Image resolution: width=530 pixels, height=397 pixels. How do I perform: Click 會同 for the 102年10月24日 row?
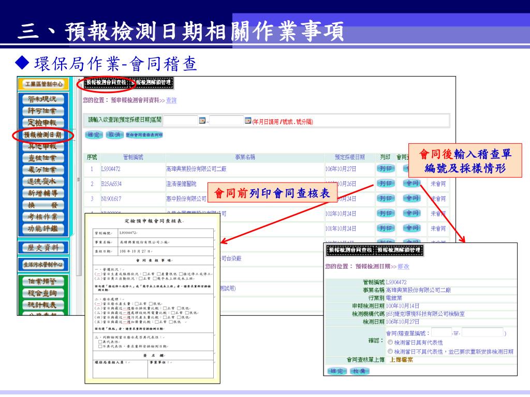[x=412, y=213]
